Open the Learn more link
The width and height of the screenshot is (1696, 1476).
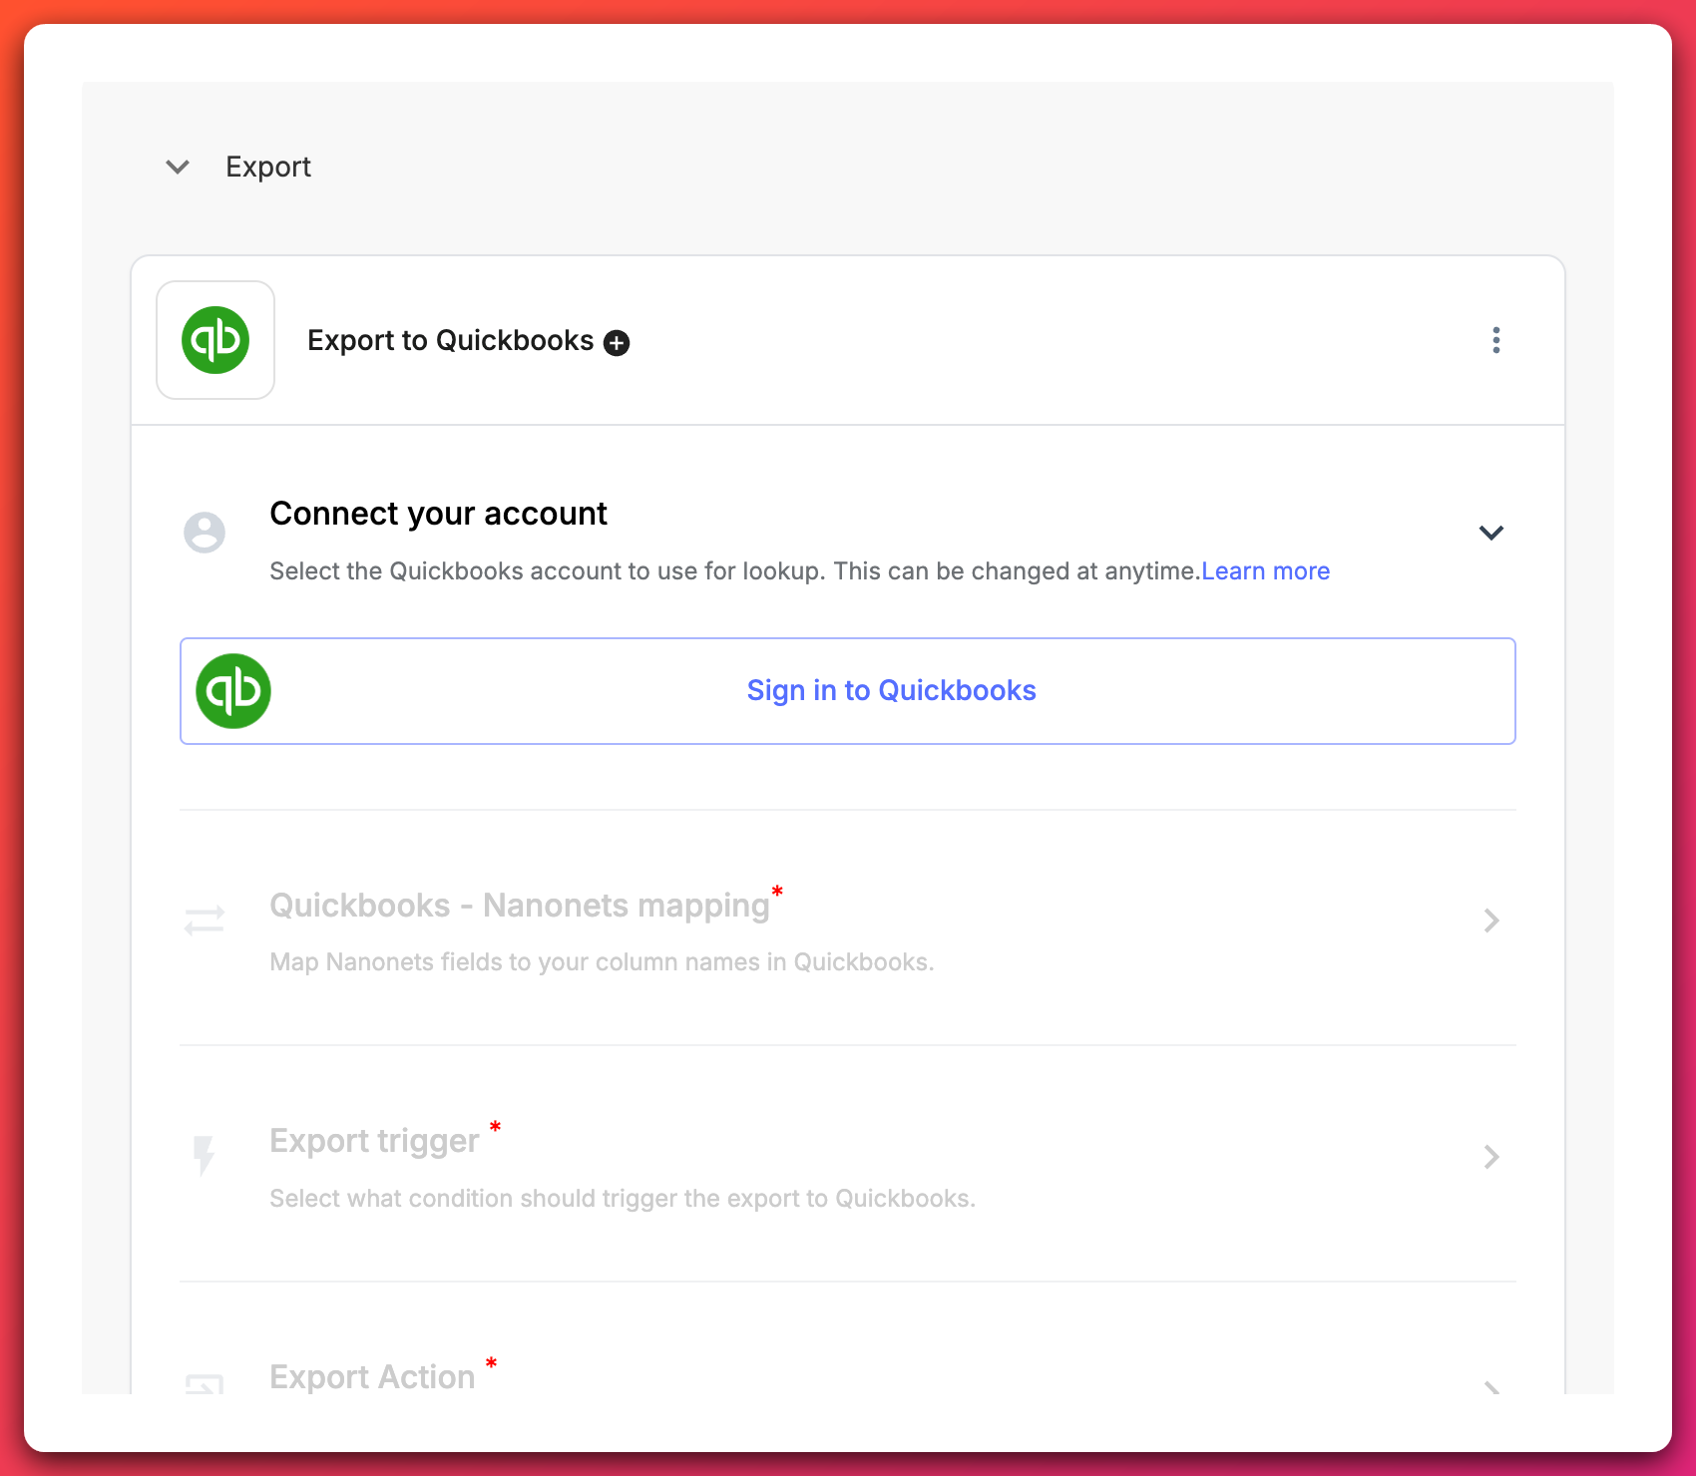pos(1265,570)
